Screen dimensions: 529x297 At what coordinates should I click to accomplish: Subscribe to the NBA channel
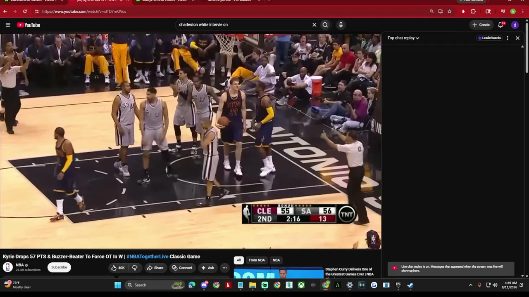pos(59,267)
